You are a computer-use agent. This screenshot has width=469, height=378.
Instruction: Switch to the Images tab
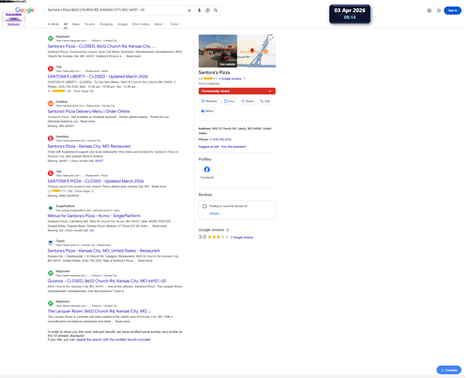pyautogui.click(x=123, y=24)
